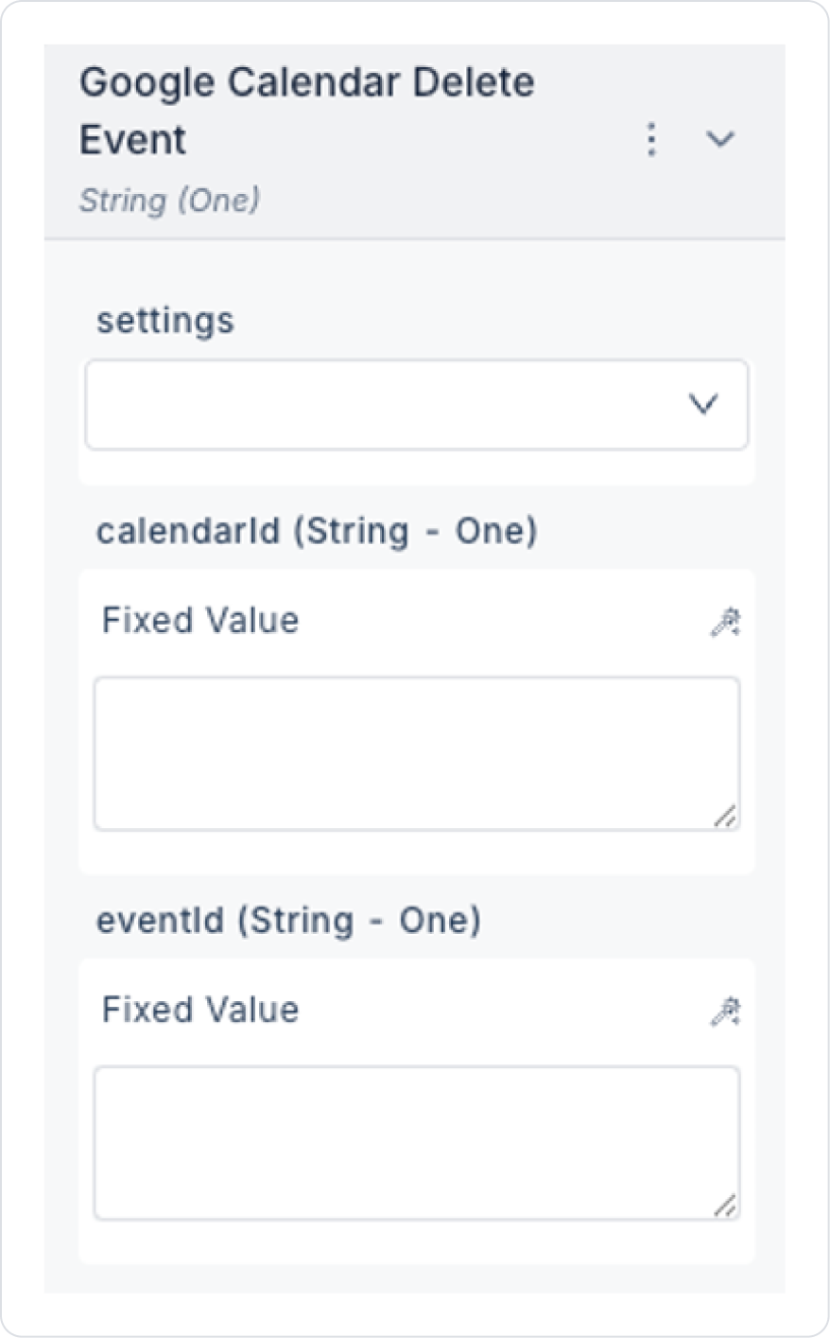This screenshot has height=1338, width=830.
Task: Open the three-dot options menu in header
Action: [650, 140]
